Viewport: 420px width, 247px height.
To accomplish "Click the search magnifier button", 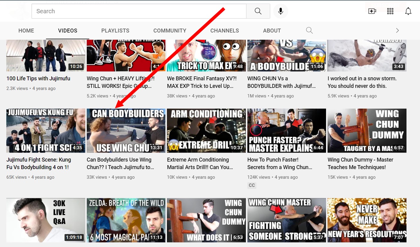I will (258, 11).
